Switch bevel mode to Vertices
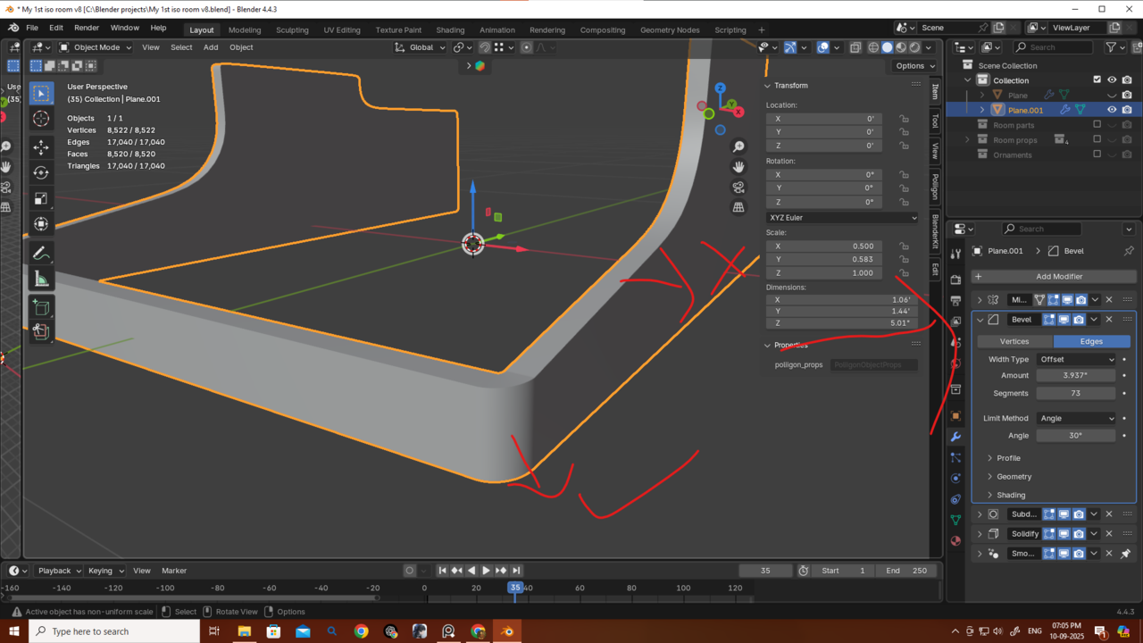 (x=1014, y=341)
